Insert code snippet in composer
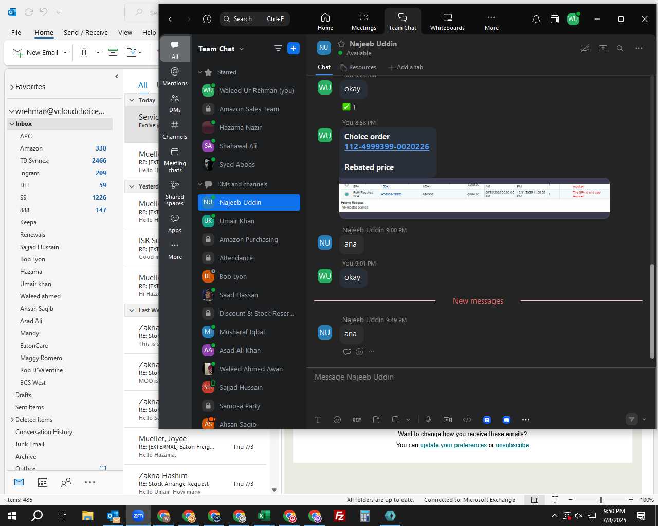 click(467, 420)
